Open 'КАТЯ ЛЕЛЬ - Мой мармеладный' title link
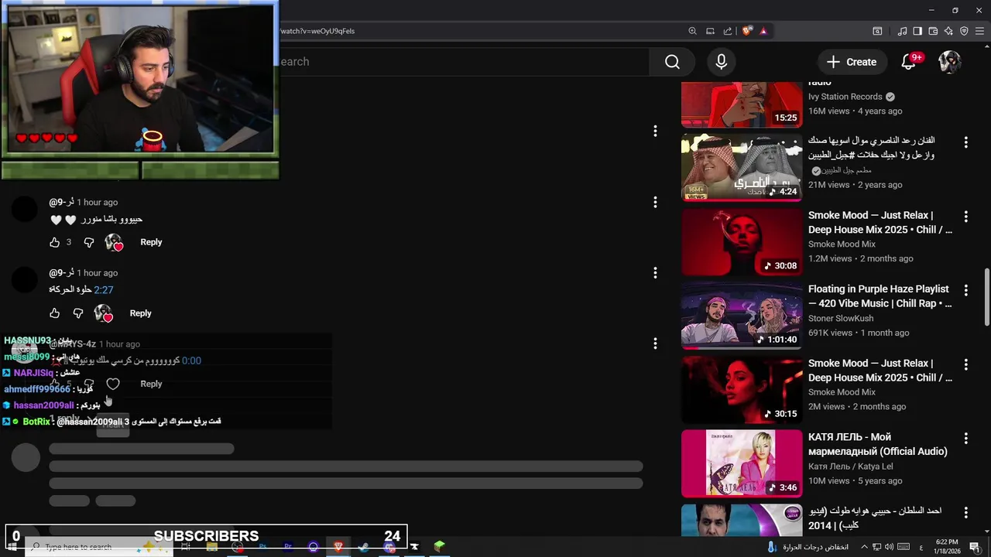Viewport: 991px width, 557px height. (x=878, y=444)
